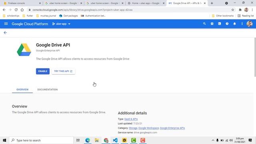Screen dimensions: 256x144
Task: Open the Cloud header three-dot settings menu
Action: [242, 24]
